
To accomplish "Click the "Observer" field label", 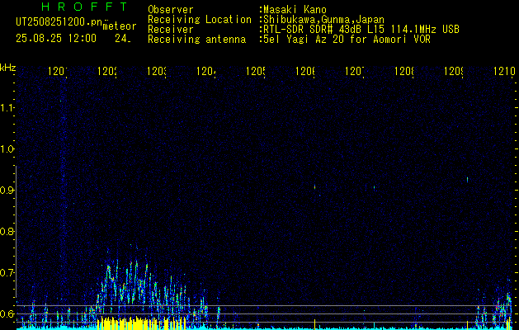I will (171, 10).
